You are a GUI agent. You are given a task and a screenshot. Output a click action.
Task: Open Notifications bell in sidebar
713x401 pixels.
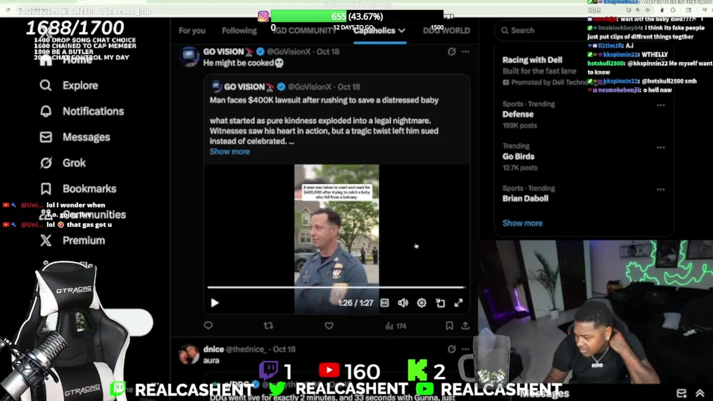click(46, 111)
